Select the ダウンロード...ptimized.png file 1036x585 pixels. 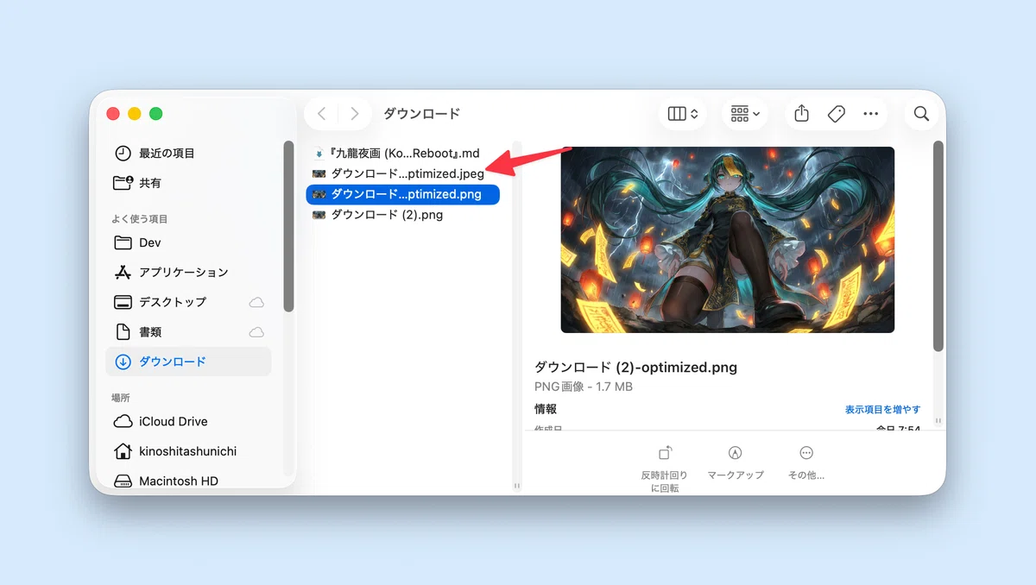403,194
